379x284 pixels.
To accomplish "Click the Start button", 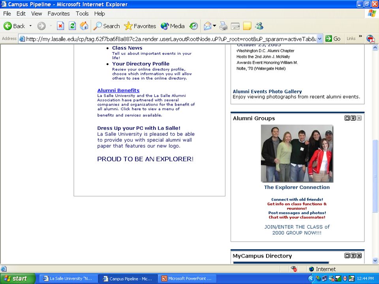I will point(17,278).
